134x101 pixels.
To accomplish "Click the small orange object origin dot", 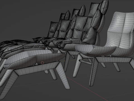I will pos(65,61).
